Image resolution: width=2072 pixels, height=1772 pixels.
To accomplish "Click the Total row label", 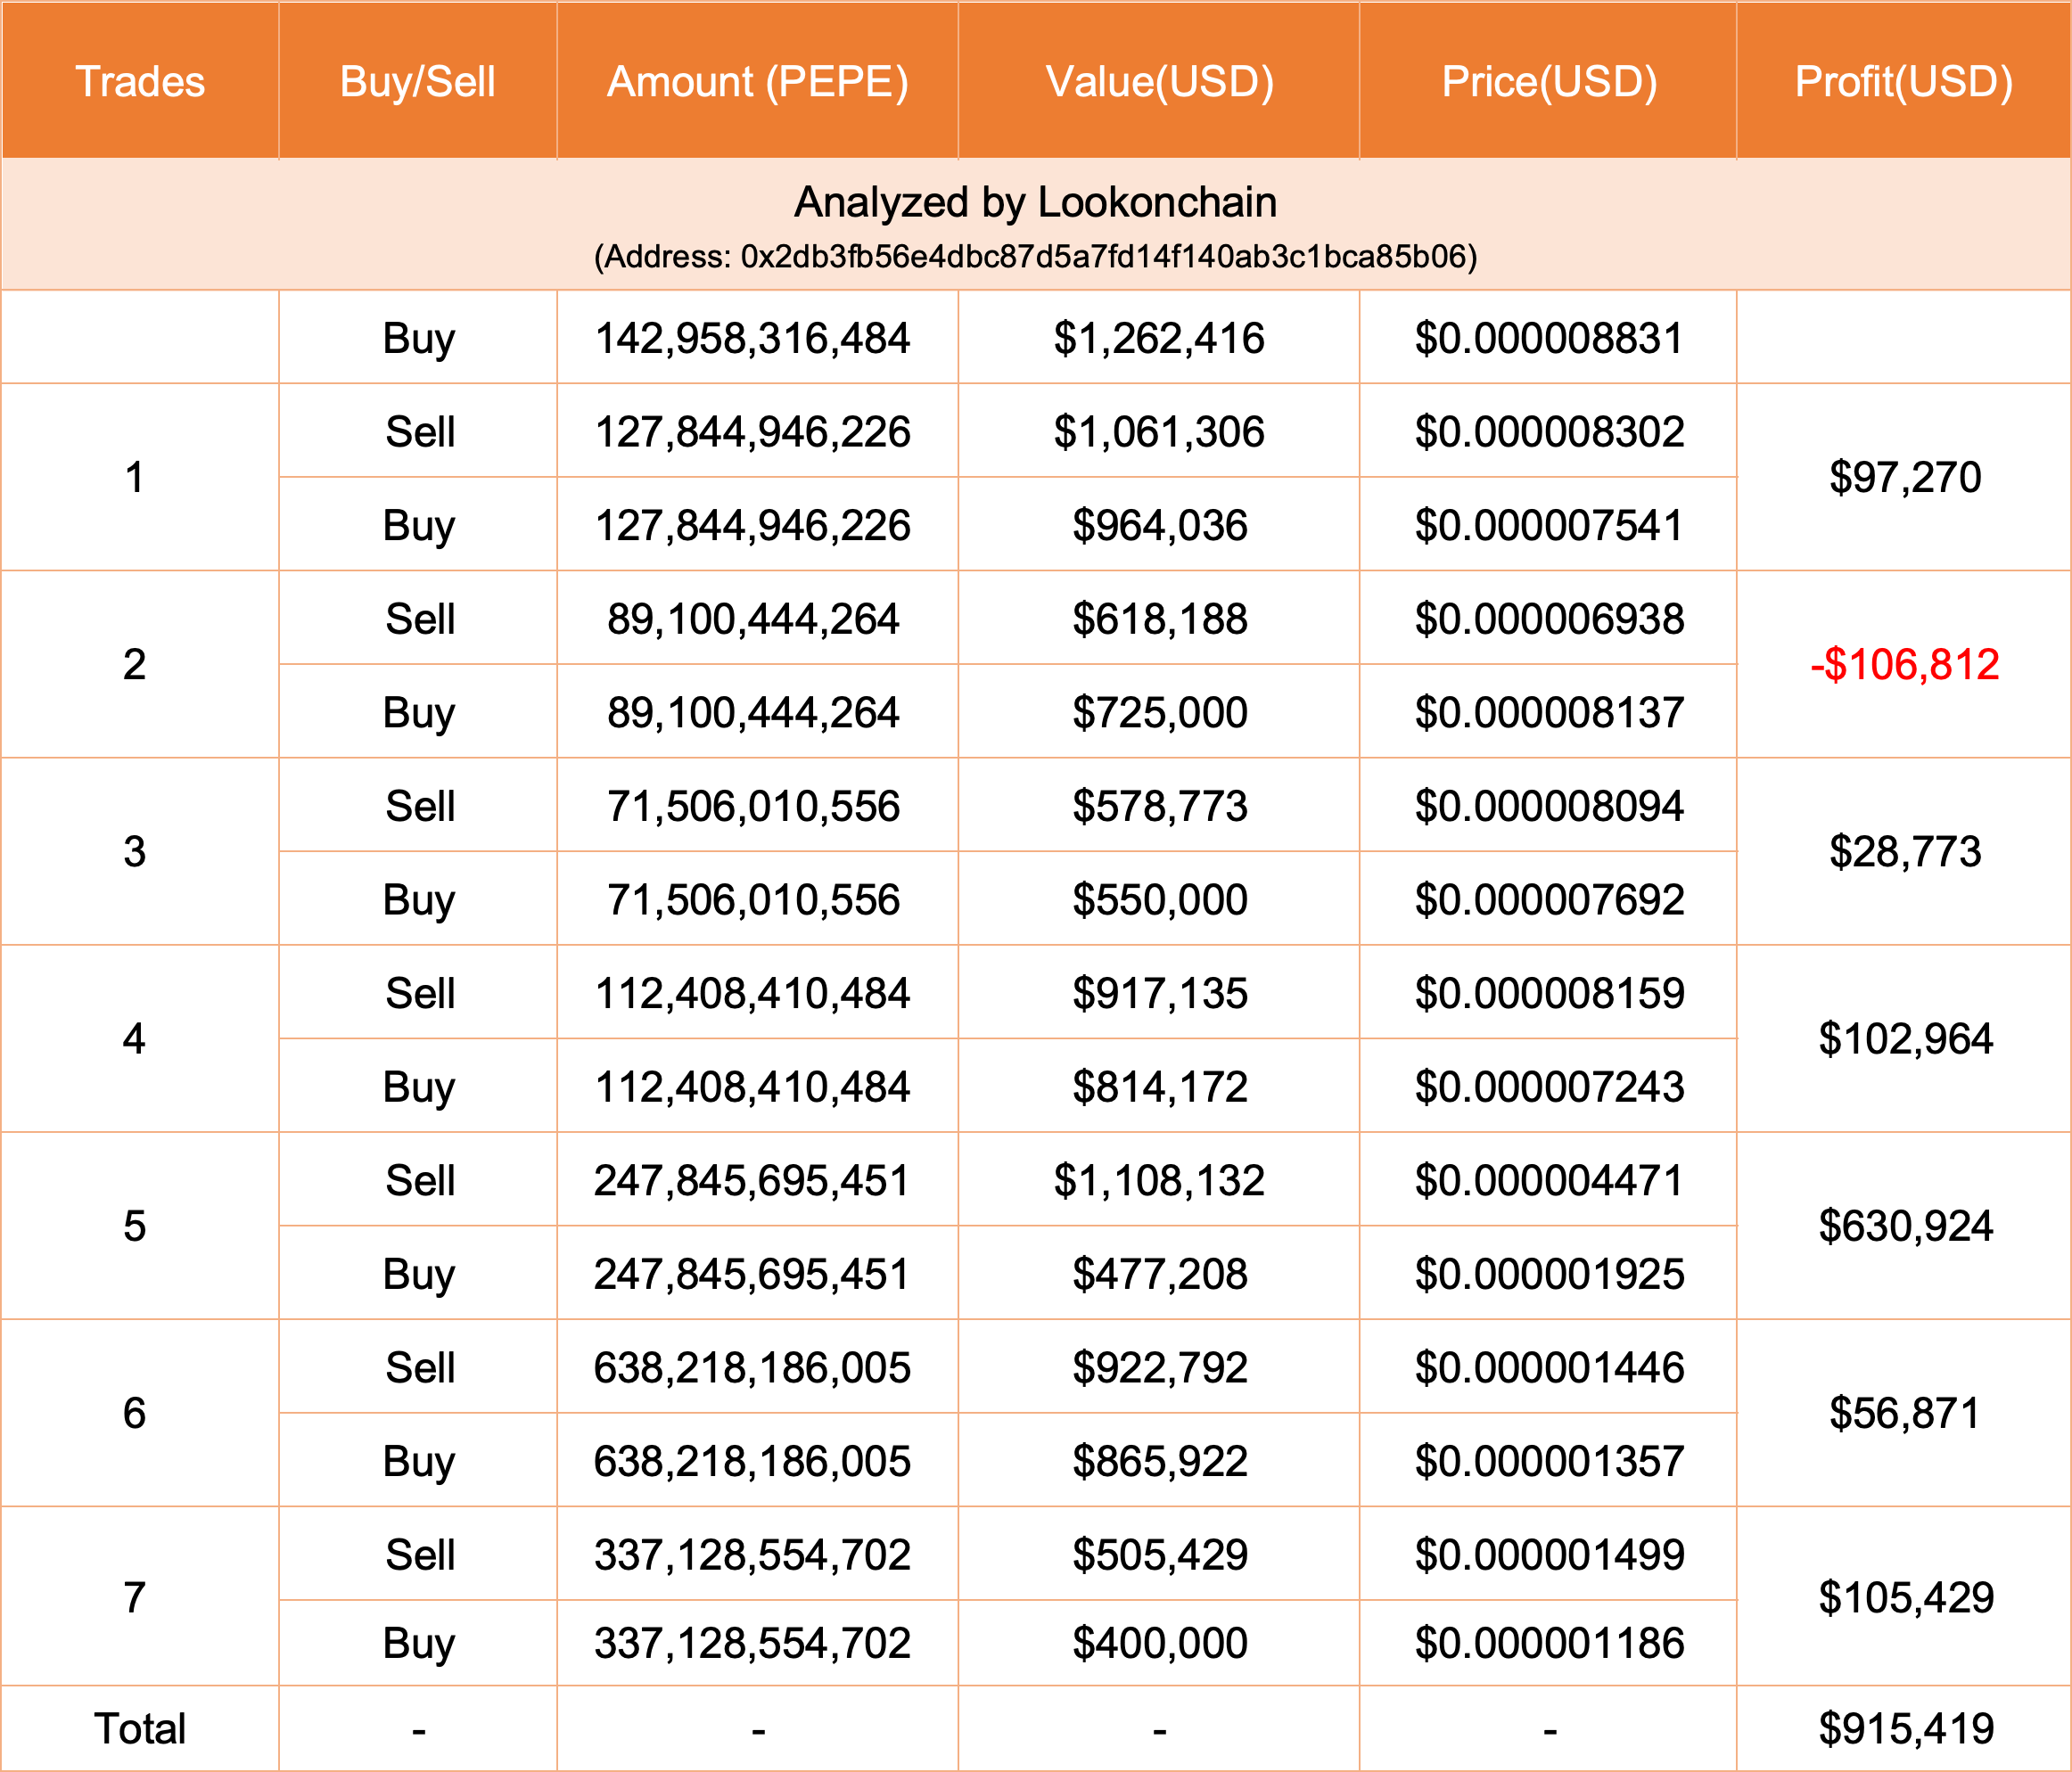I will 140,1729.
